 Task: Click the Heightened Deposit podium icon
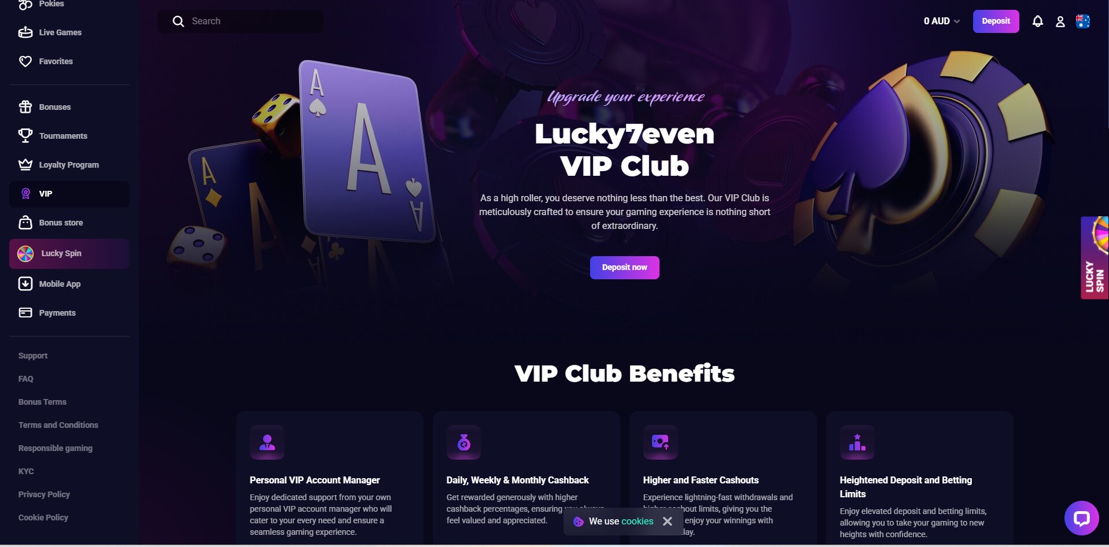(x=857, y=442)
